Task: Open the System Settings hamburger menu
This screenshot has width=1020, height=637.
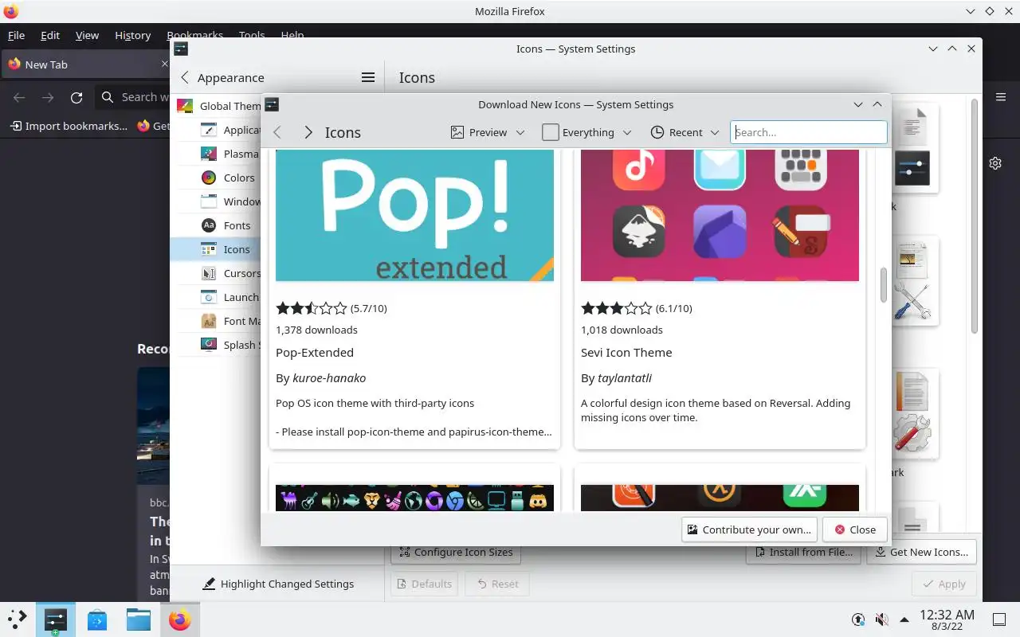Action: 368,77
